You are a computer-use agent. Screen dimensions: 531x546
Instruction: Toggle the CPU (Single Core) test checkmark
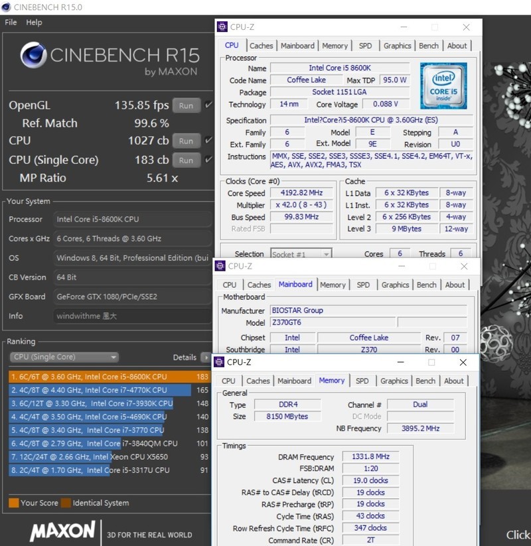pos(208,160)
